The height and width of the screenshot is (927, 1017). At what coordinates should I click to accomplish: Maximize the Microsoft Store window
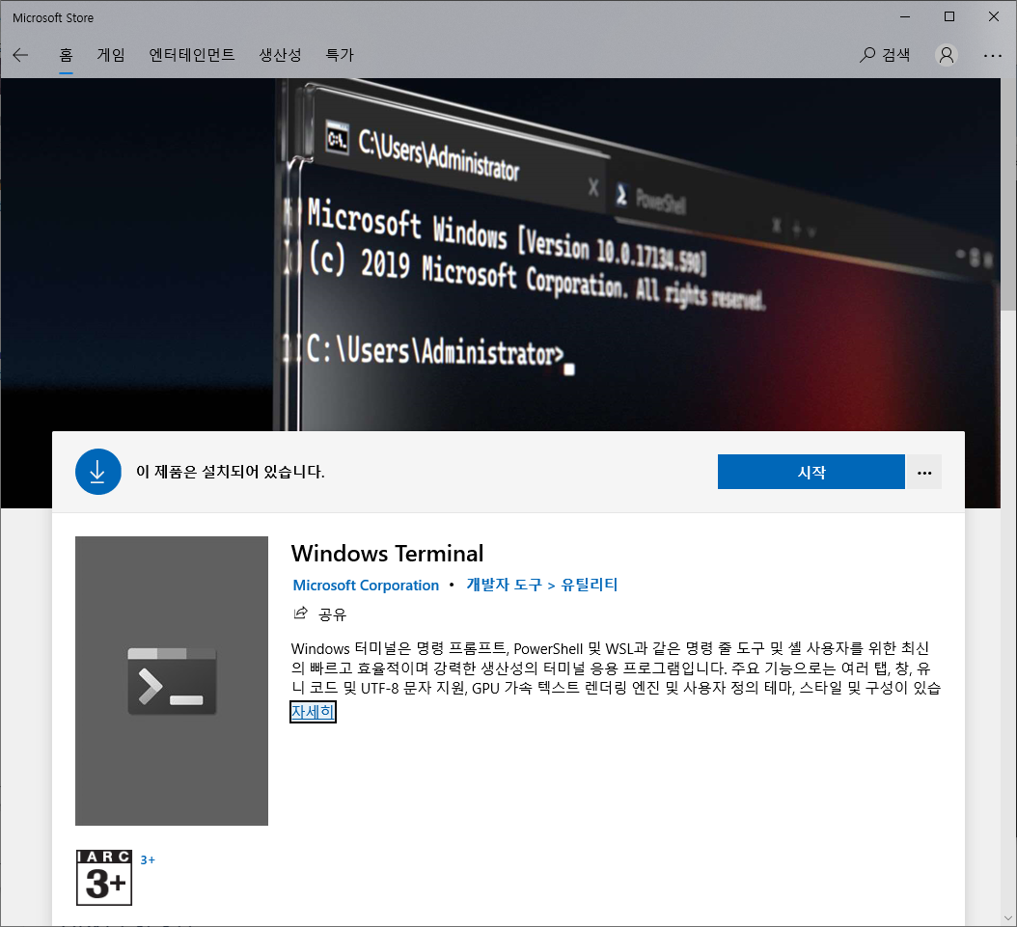click(948, 16)
